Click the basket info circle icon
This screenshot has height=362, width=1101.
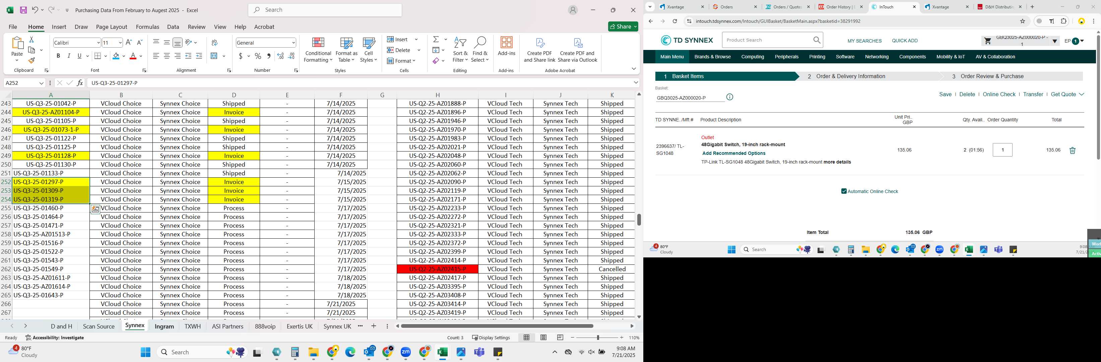tap(729, 97)
